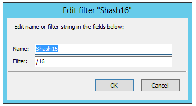Click the "Name:" label
Image resolution: width=196 pixels, height=106 pixels.
(x=21, y=49)
